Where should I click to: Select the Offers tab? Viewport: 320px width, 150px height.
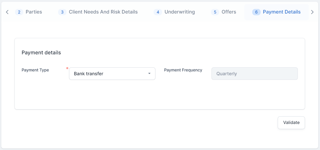(x=229, y=12)
